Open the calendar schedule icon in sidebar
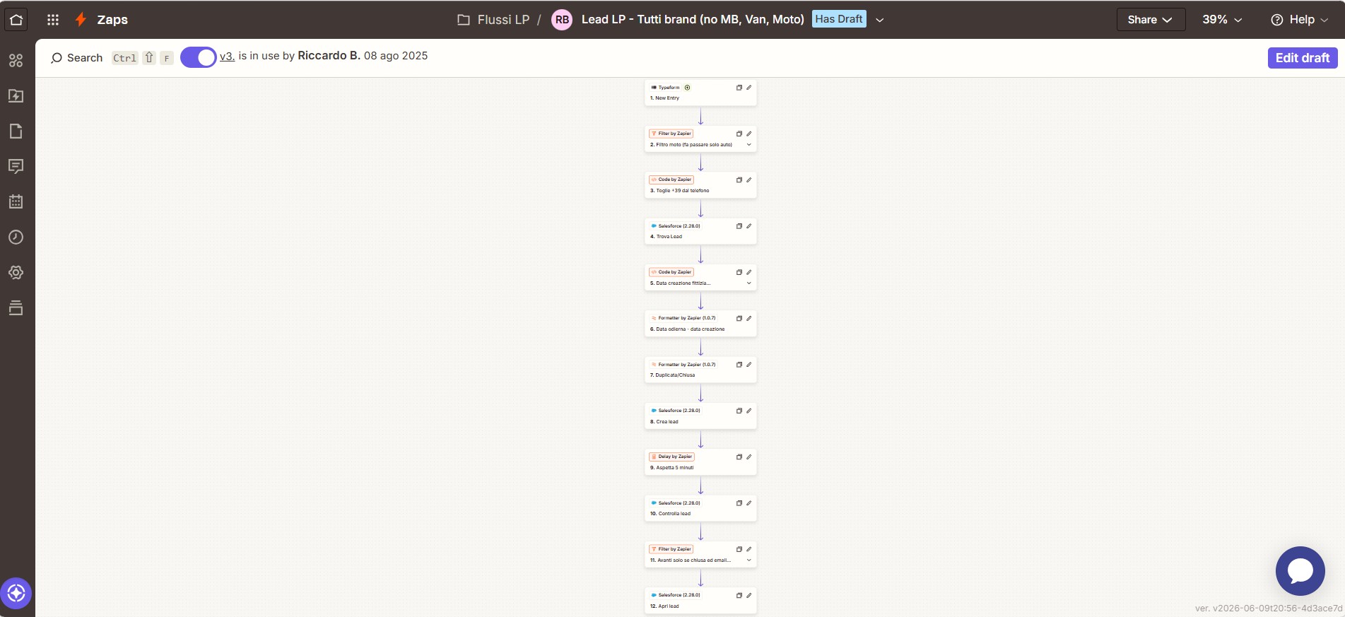The height and width of the screenshot is (617, 1345). [x=16, y=202]
